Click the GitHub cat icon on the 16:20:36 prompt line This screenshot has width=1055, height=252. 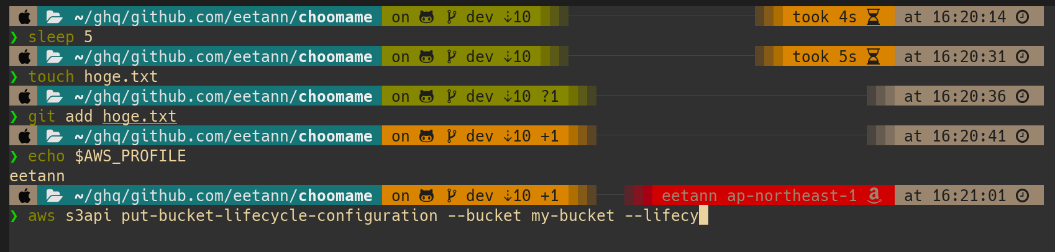(x=426, y=96)
